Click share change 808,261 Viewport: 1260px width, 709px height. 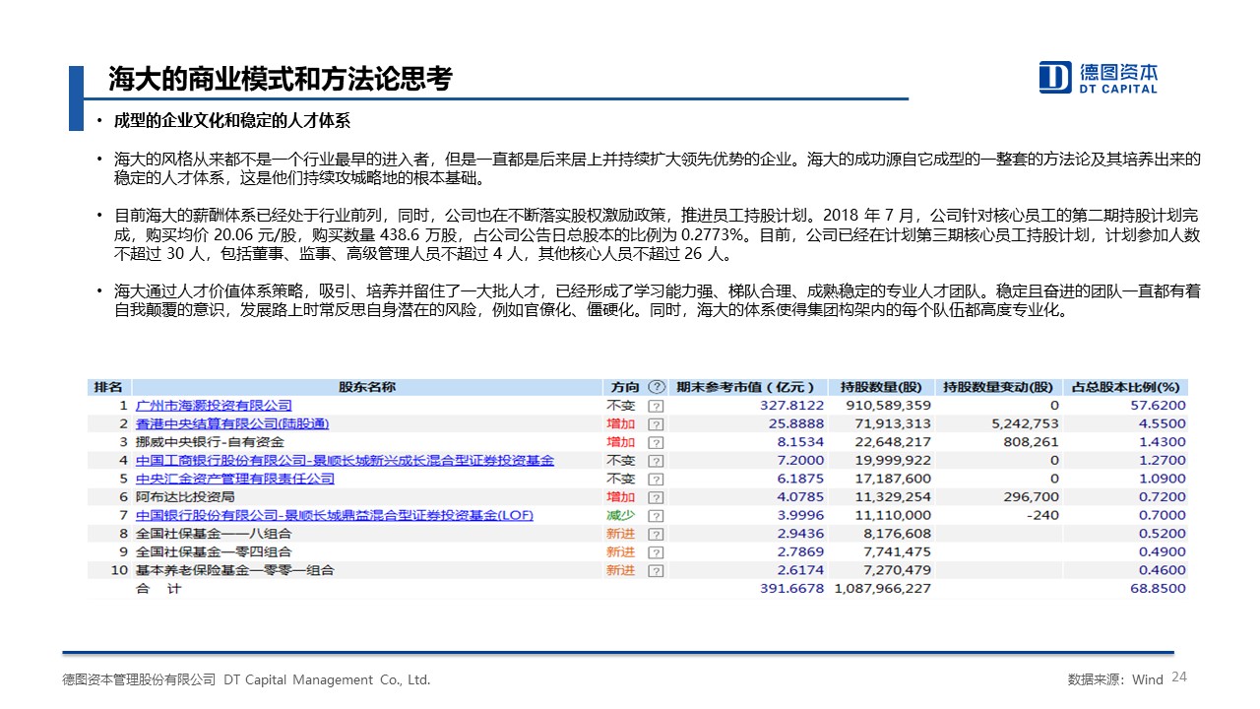pyautogui.click(x=1033, y=442)
